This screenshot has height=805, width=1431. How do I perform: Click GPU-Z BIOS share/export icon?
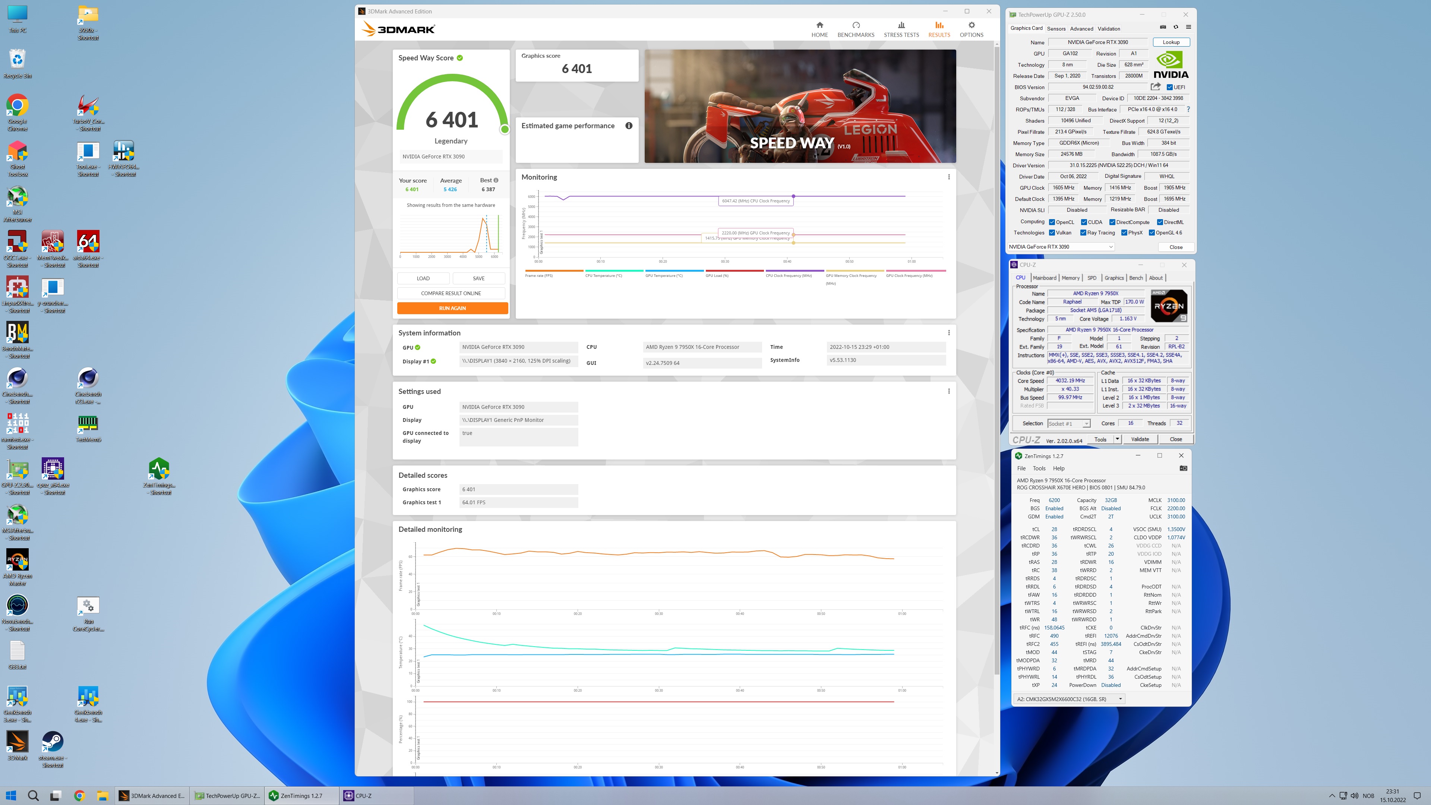point(1156,87)
